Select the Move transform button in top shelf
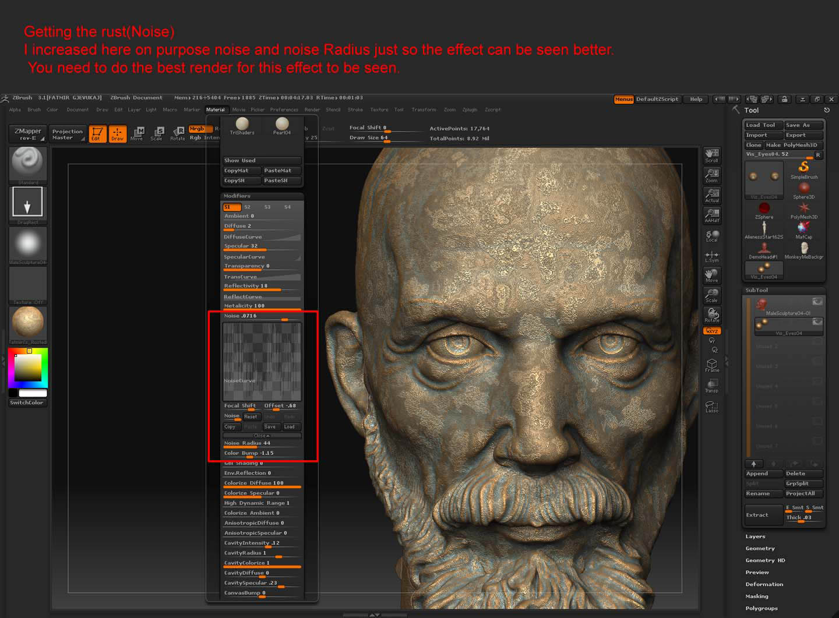 137,134
